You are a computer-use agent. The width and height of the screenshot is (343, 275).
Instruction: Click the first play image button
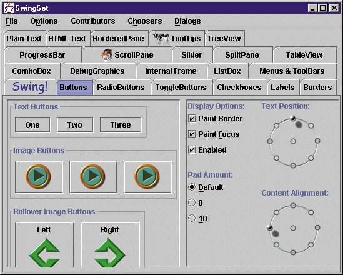(x=39, y=177)
